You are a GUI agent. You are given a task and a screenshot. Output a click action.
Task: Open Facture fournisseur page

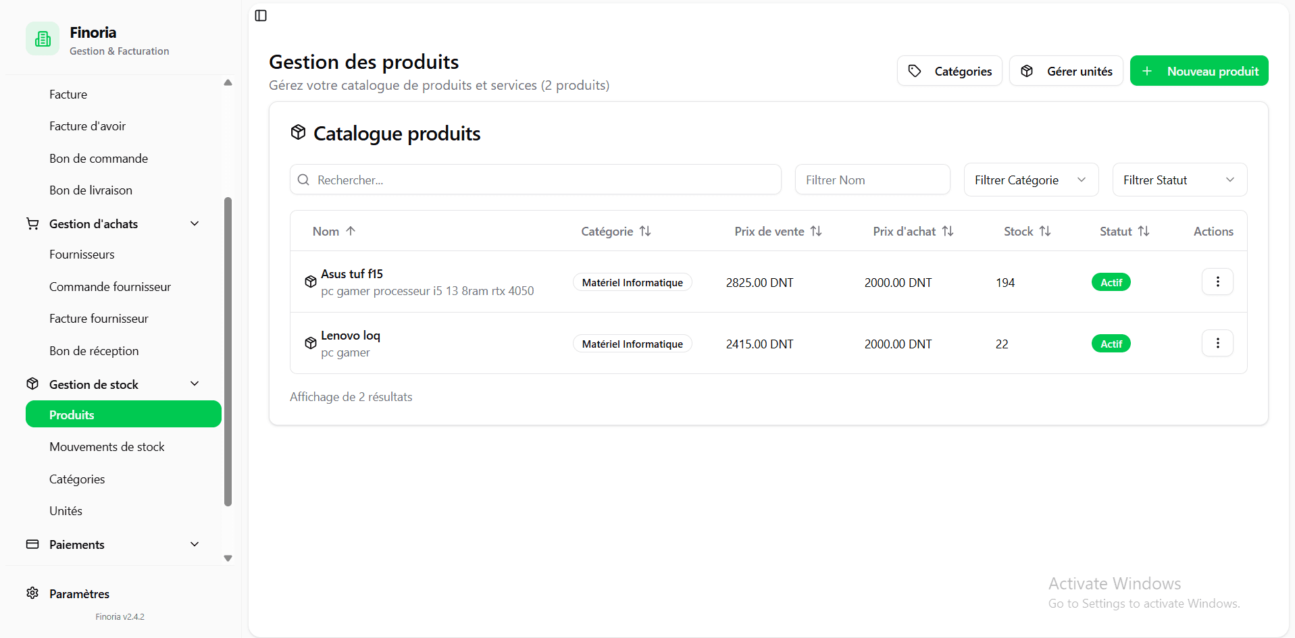(99, 319)
